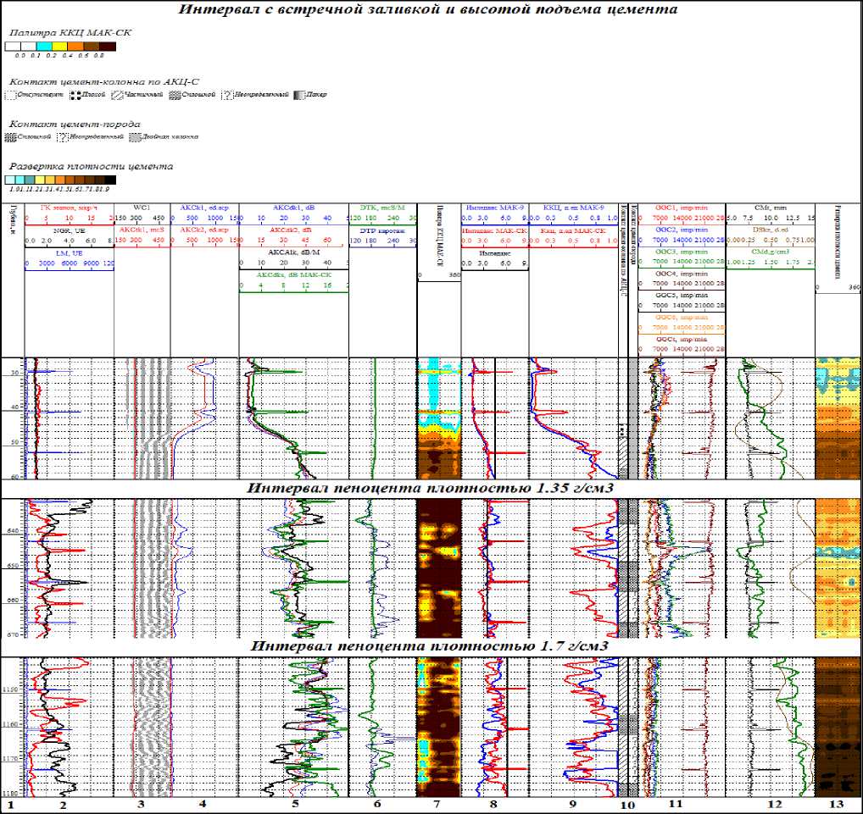Click track number '9' at the bottom
Image resolution: width=863 pixels, height=814 pixels.
pos(573,805)
